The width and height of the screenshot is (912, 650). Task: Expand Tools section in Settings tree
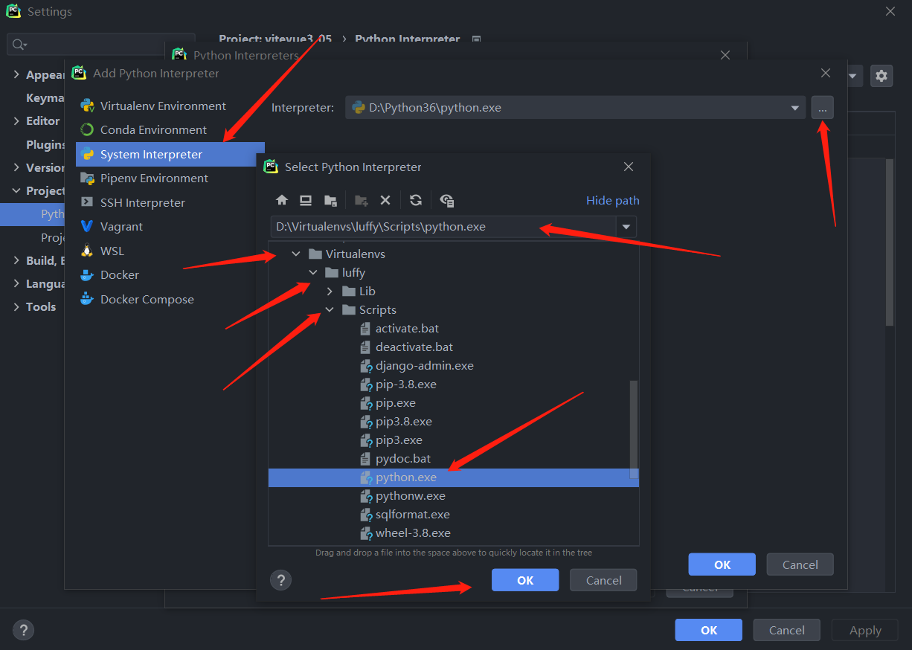(x=16, y=306)
